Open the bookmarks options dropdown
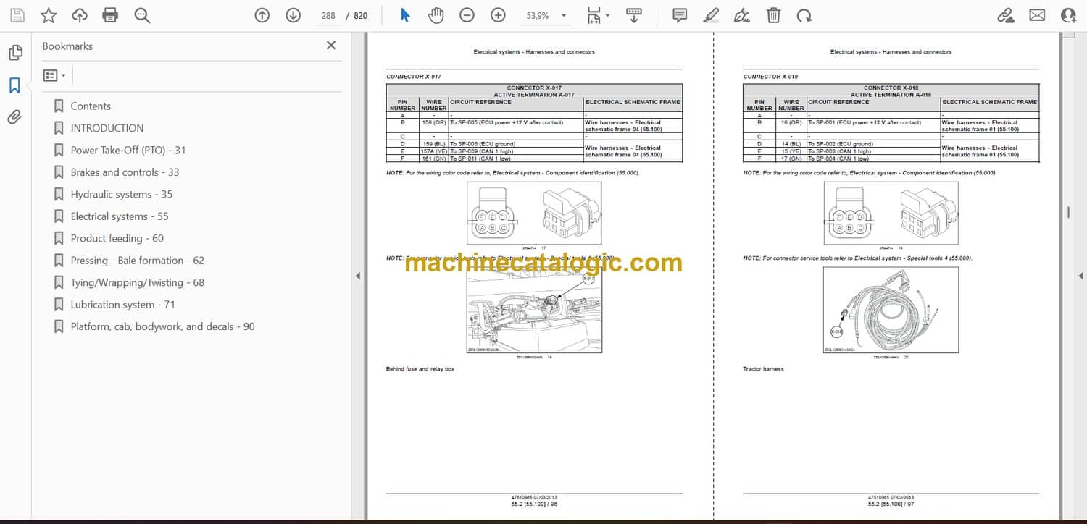 55,75
